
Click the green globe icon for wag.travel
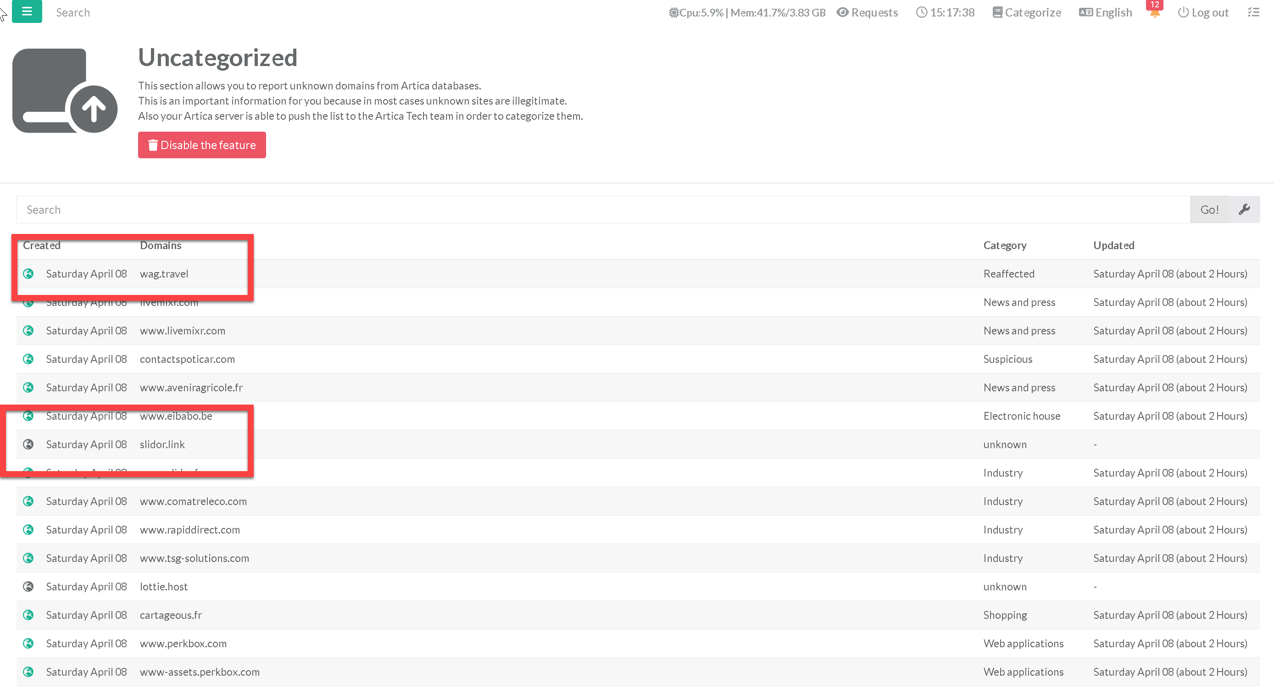coord(29,273)
